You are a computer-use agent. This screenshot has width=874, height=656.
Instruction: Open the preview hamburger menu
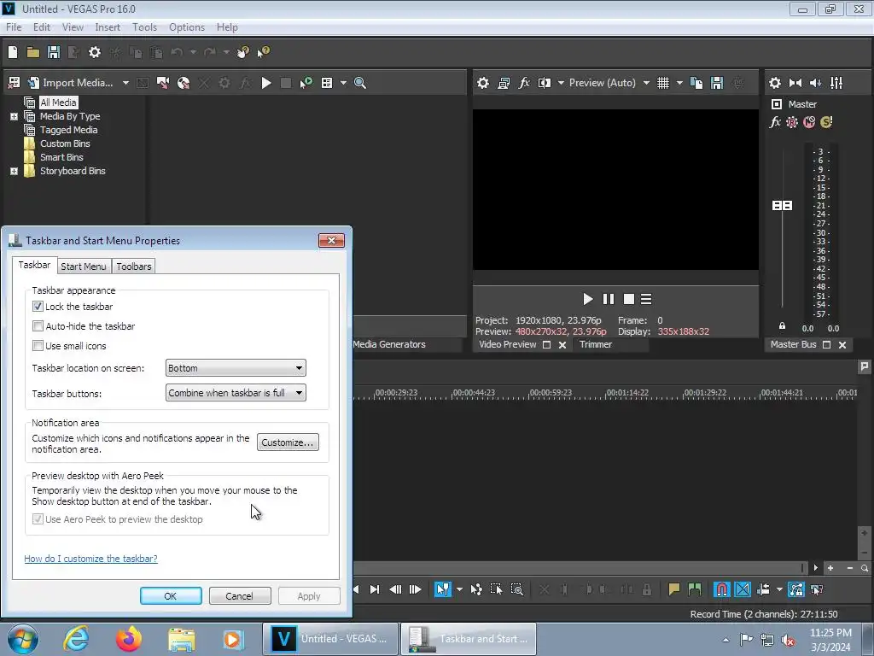pos(646,299)
